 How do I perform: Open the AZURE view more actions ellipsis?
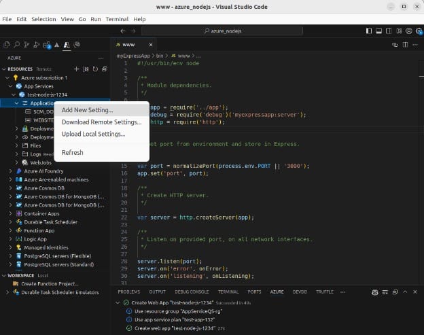pos(101,58)
